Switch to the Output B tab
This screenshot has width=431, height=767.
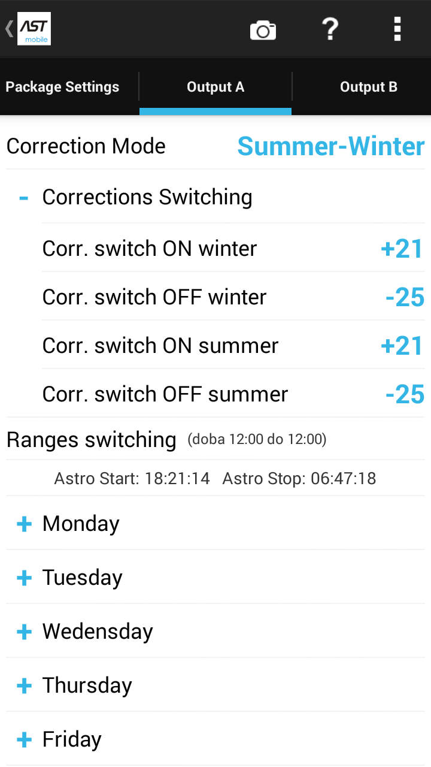click(368, 87)
